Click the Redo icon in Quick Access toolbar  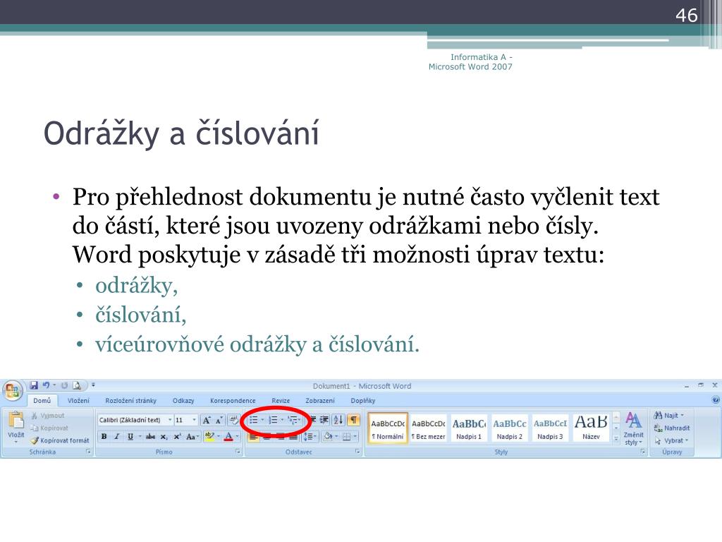click(64, 385)
